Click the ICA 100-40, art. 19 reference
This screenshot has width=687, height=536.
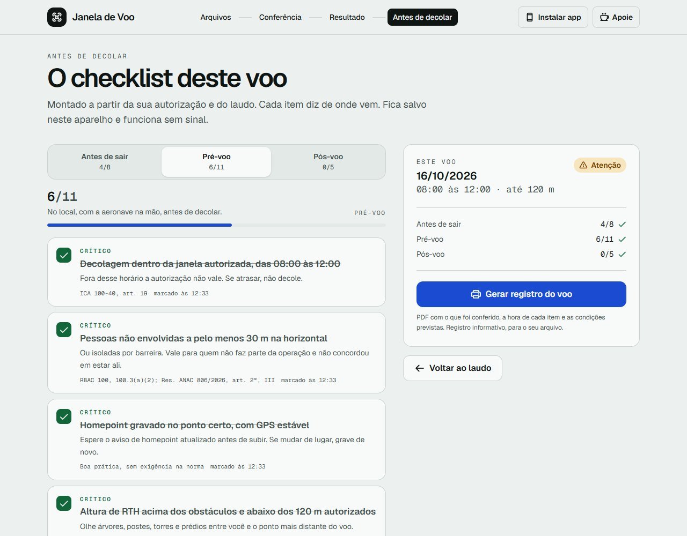tap(114, 293)
